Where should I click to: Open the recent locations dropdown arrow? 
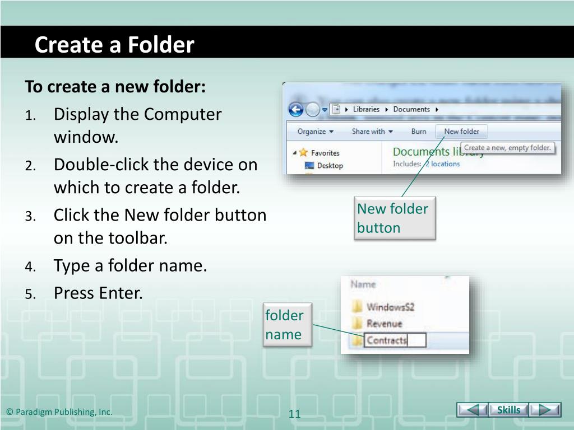point(325,110)
